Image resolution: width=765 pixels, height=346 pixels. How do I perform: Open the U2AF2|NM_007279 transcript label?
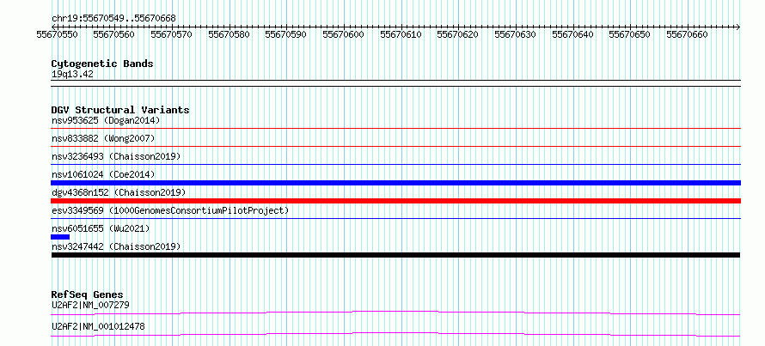tap(90, 305)
